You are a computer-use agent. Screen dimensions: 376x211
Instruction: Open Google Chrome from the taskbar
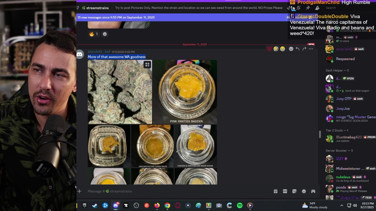click(167, 205)
